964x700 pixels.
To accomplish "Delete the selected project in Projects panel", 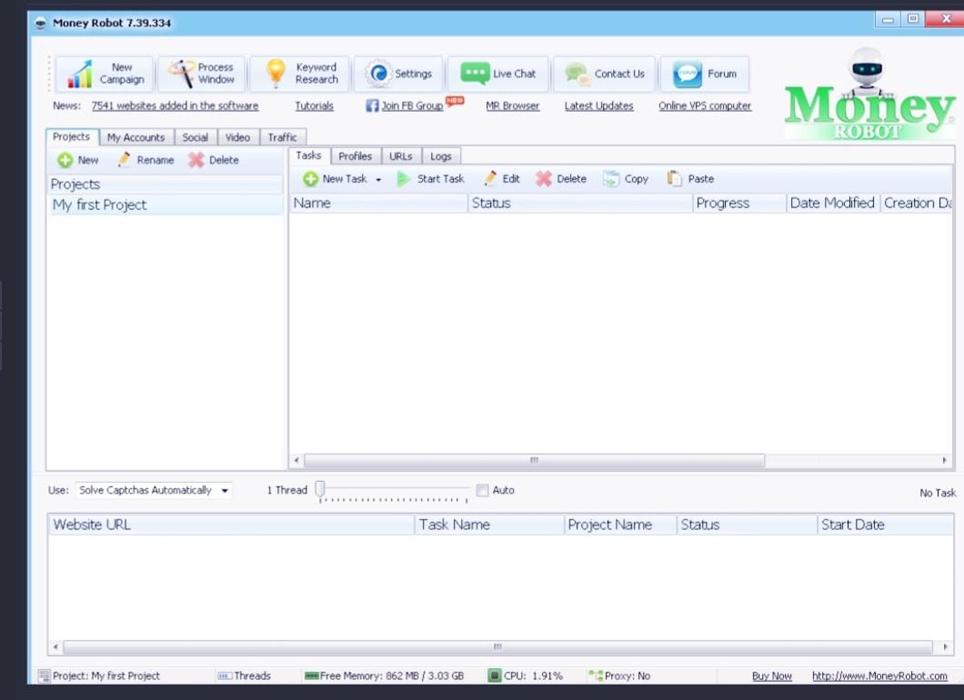I will (214, 160).
